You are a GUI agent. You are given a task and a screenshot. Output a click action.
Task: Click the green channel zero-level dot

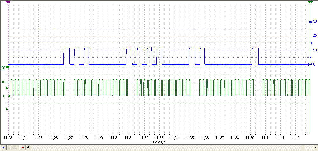9,96
